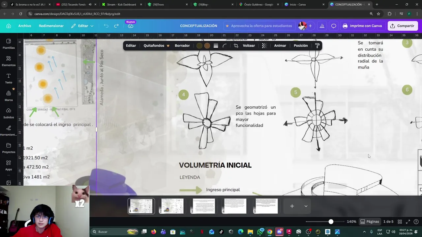
Task: Enter fullscreen presentation mode
Action: click(x=408, y=222)
